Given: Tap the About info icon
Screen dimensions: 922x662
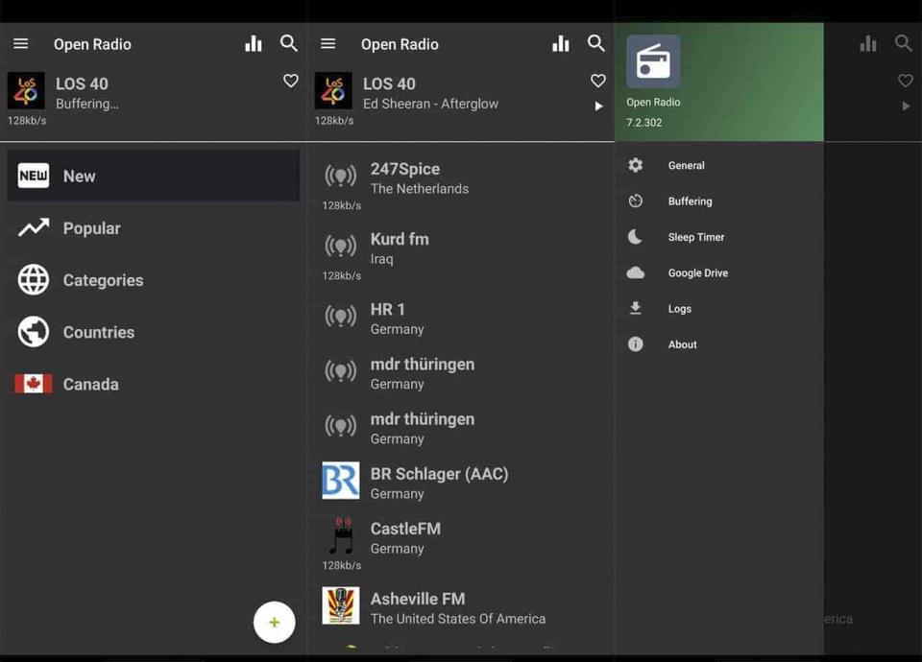Looking at the screenshot, I should click(636, 344).
